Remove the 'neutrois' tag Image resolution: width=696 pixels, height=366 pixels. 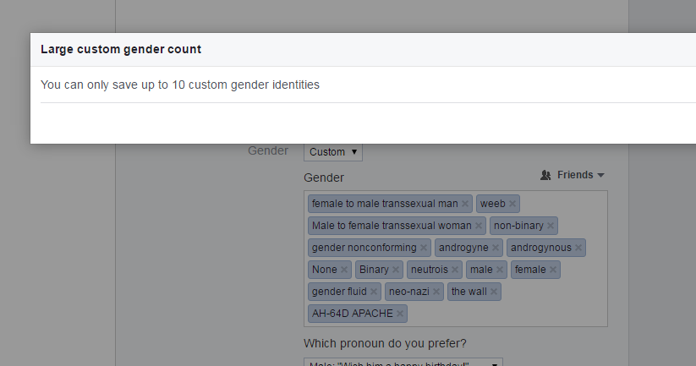pos(455,270)
